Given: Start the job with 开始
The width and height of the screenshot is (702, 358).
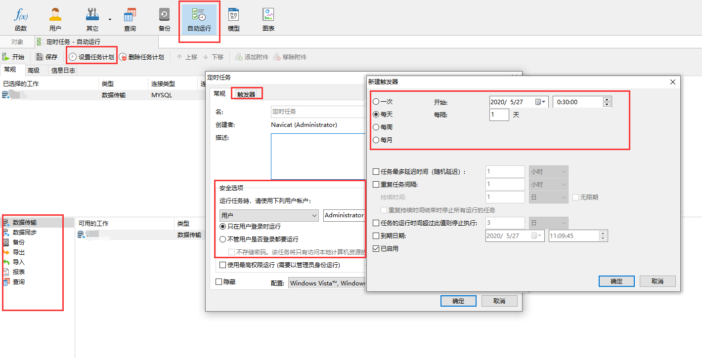Looking at the screenshot, I should point(13,57).
